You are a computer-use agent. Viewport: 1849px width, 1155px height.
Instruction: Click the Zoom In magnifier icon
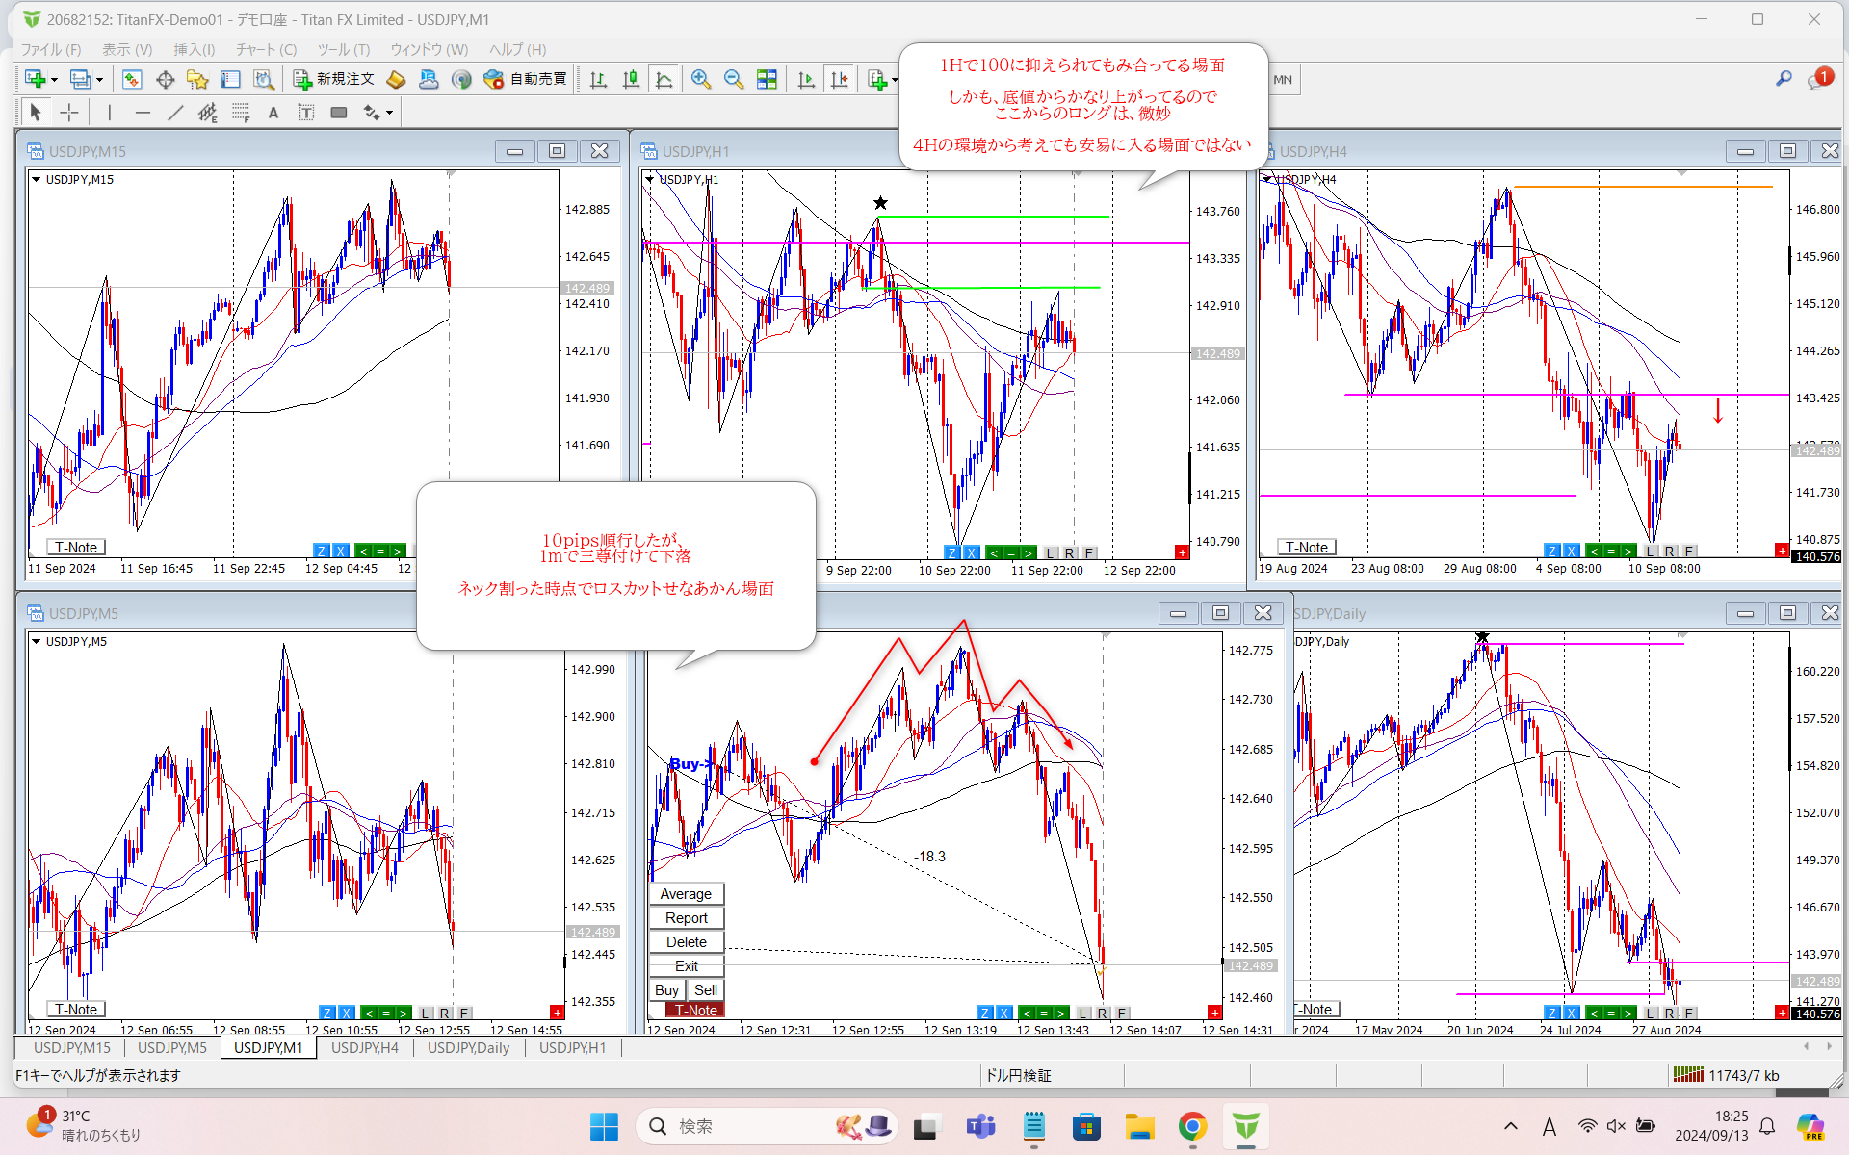tap(700, 79)
